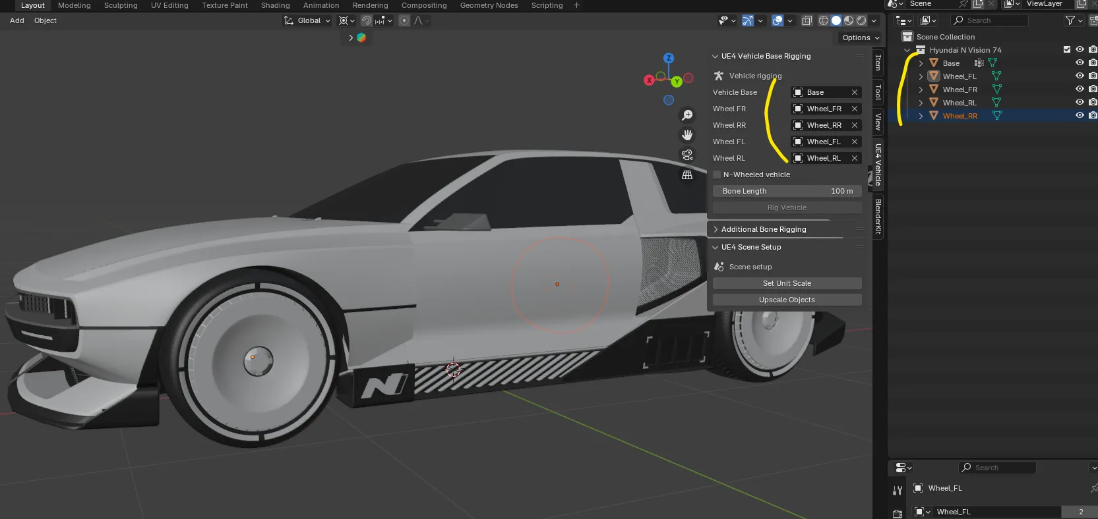Click the X axis on navigation gizmo
Viewport: 1098px width, 519px height.
[649, 80]
